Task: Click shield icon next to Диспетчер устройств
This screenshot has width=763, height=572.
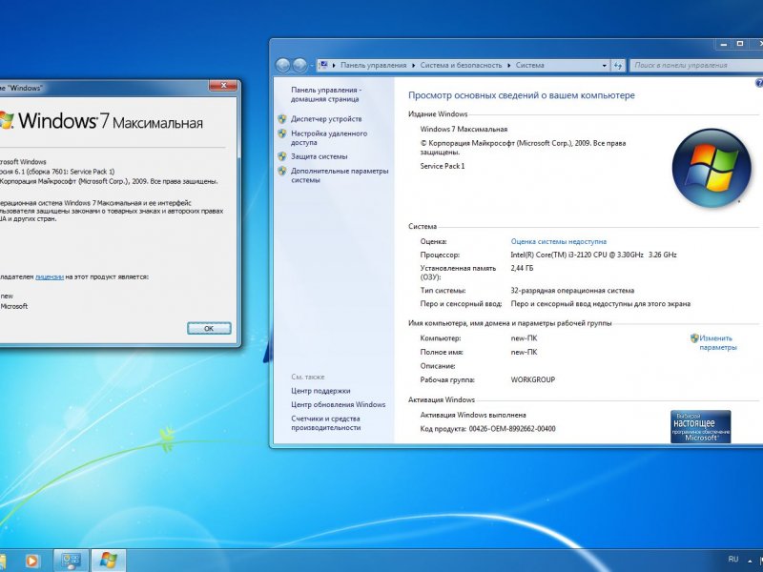Action: [x=282, y=118]
